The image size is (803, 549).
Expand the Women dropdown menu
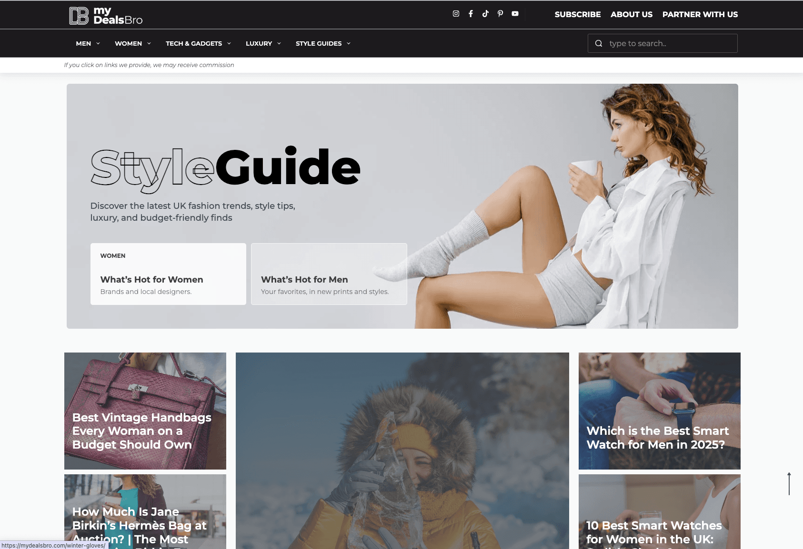click(x=132, y=43)
